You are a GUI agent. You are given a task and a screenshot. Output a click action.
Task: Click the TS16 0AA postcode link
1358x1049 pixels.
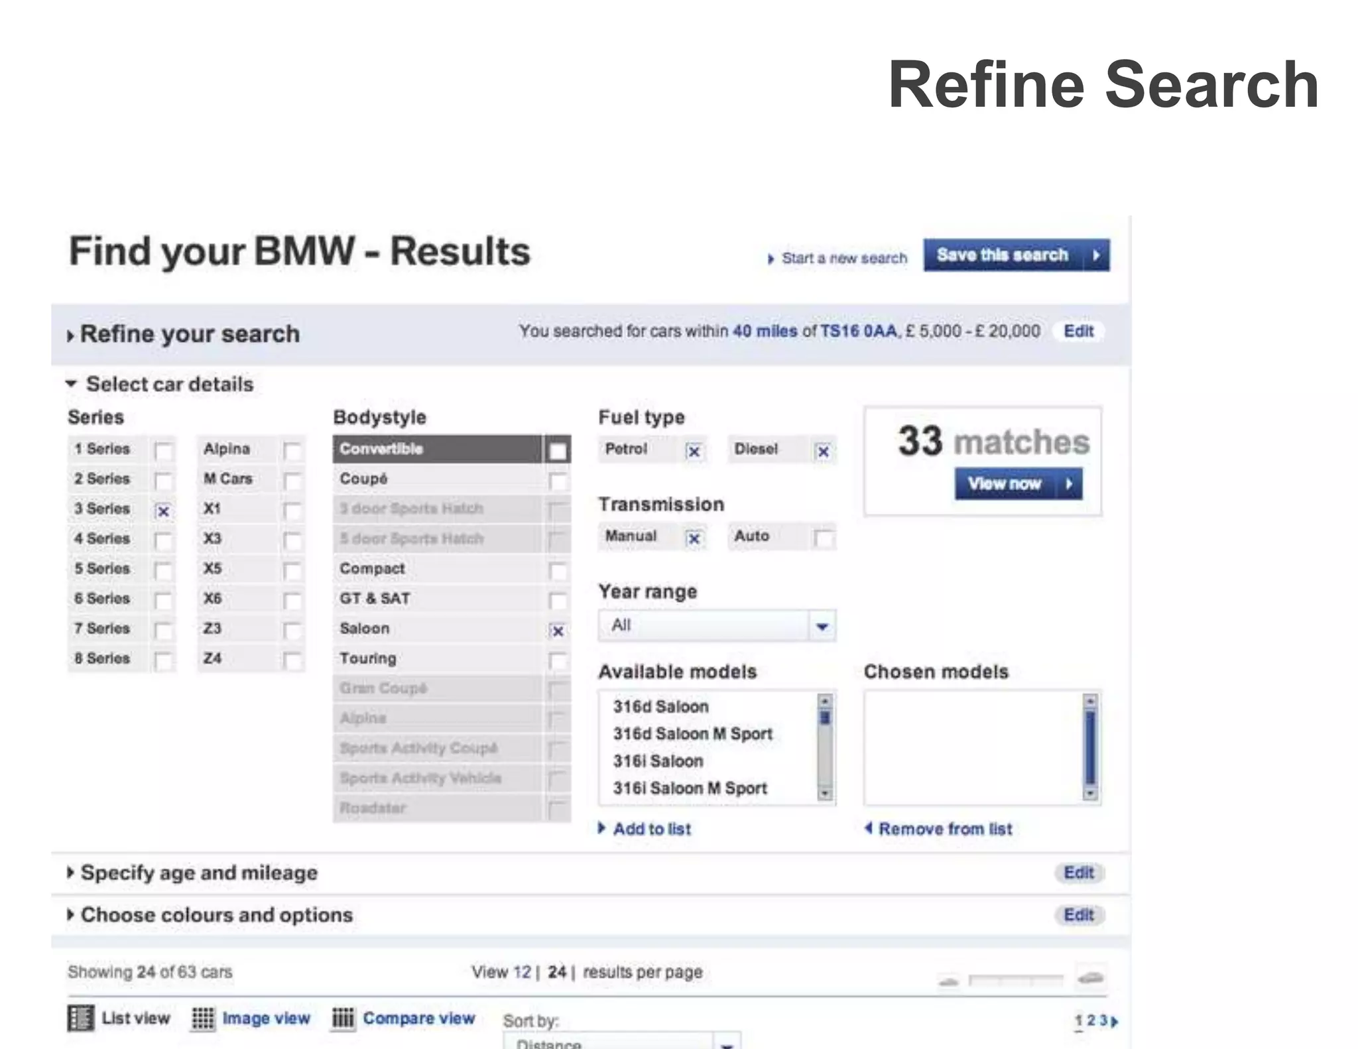point(859,332)
